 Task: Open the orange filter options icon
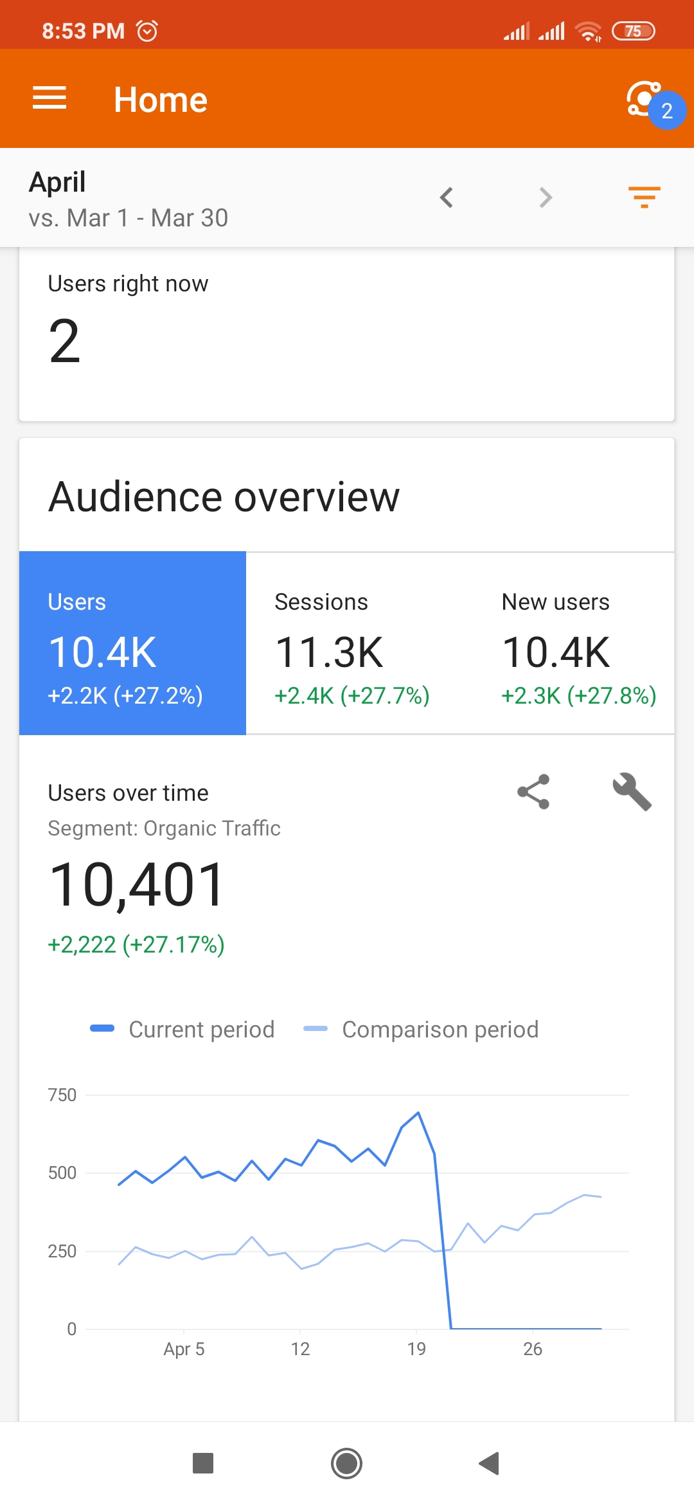644,197
